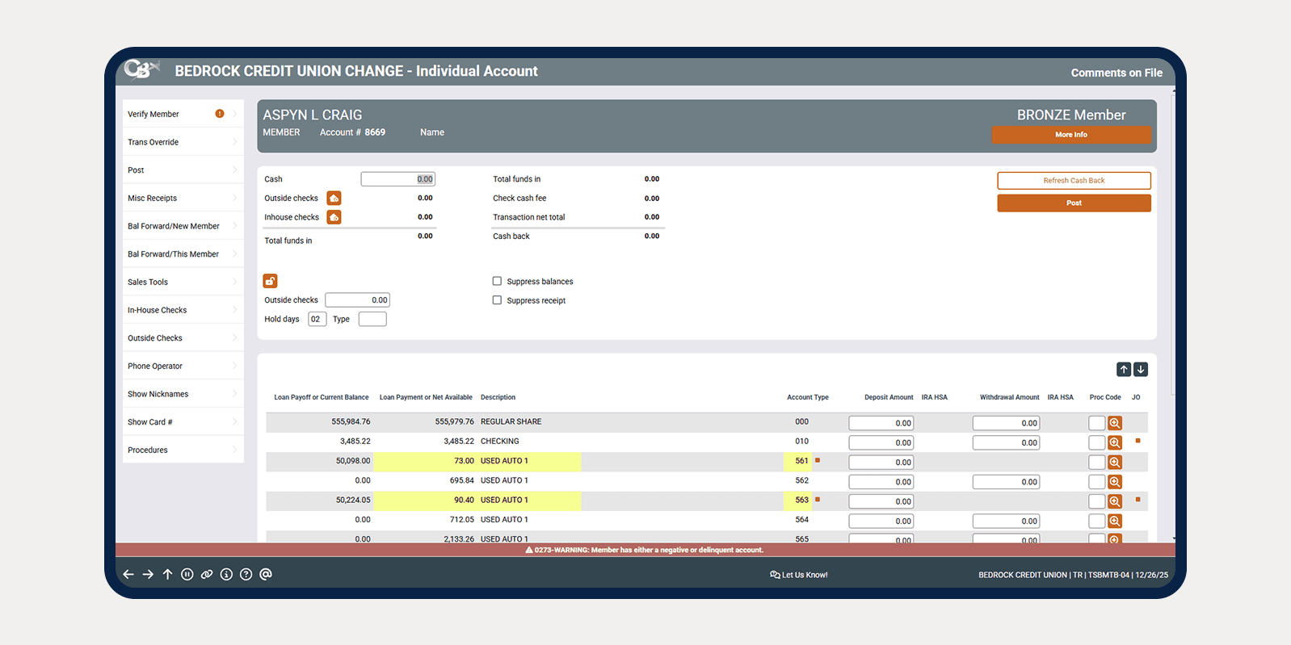1291x645 pixels.
Task: Click the CHECKING description cell
Action: click(x=500, y=441)
